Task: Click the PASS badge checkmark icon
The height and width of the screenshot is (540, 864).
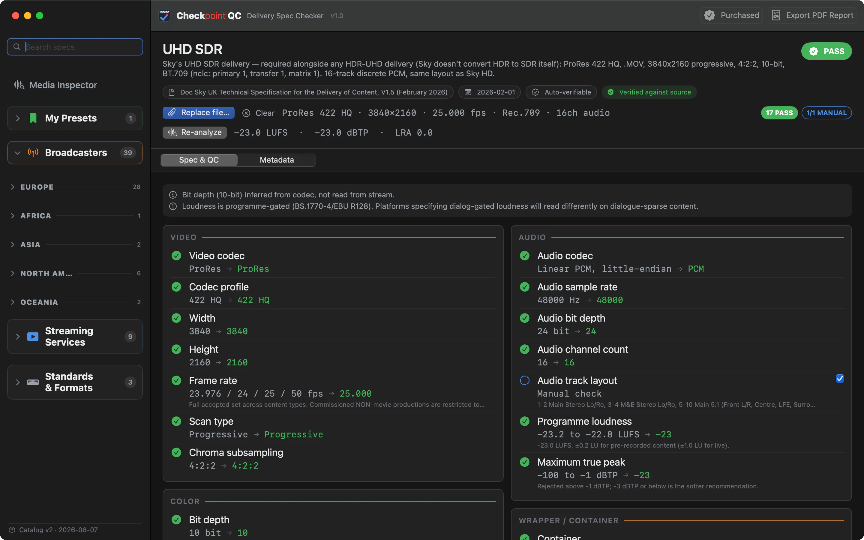Action: [814, 51]
